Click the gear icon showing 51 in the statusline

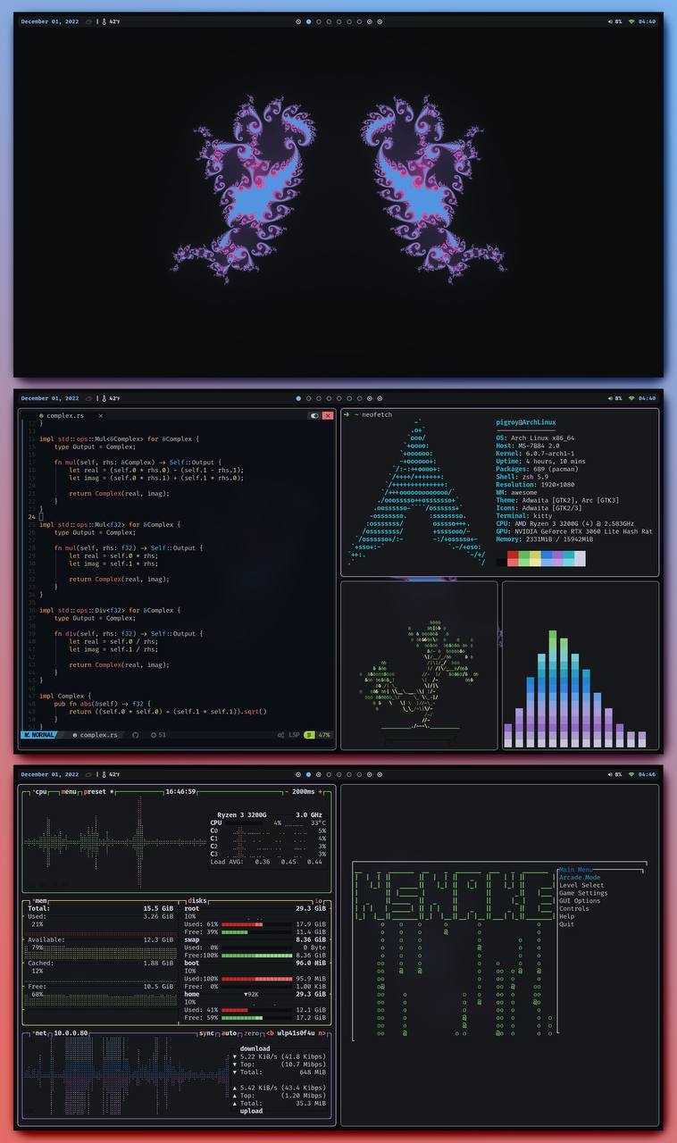[158, 735]
